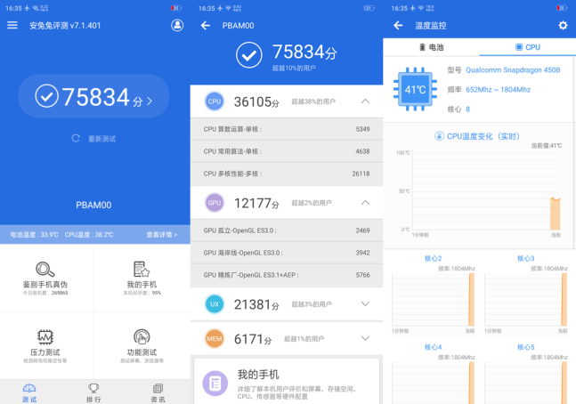
Task: Open 功能测试 touch test icon
Action: pyautogui.click(x=142, y=336)
